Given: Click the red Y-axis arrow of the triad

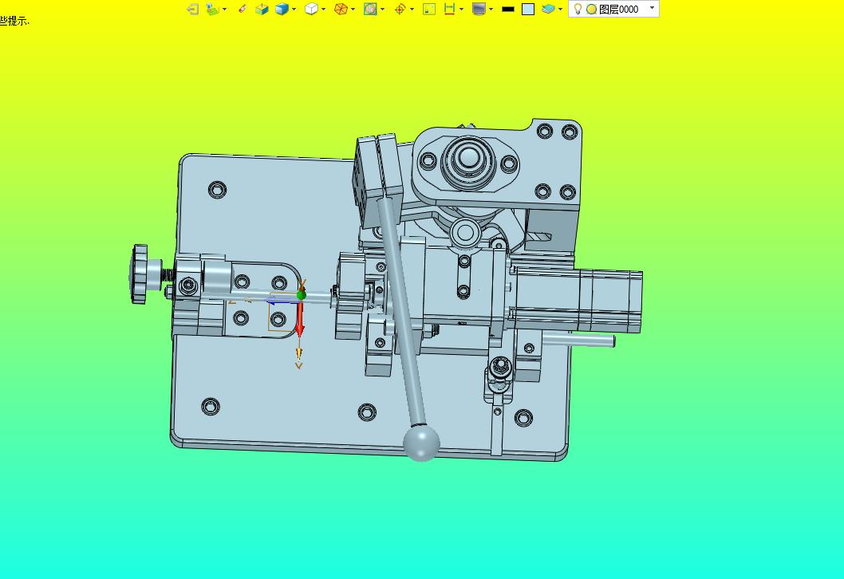Looking at the screenshot, I should [300, 320].
